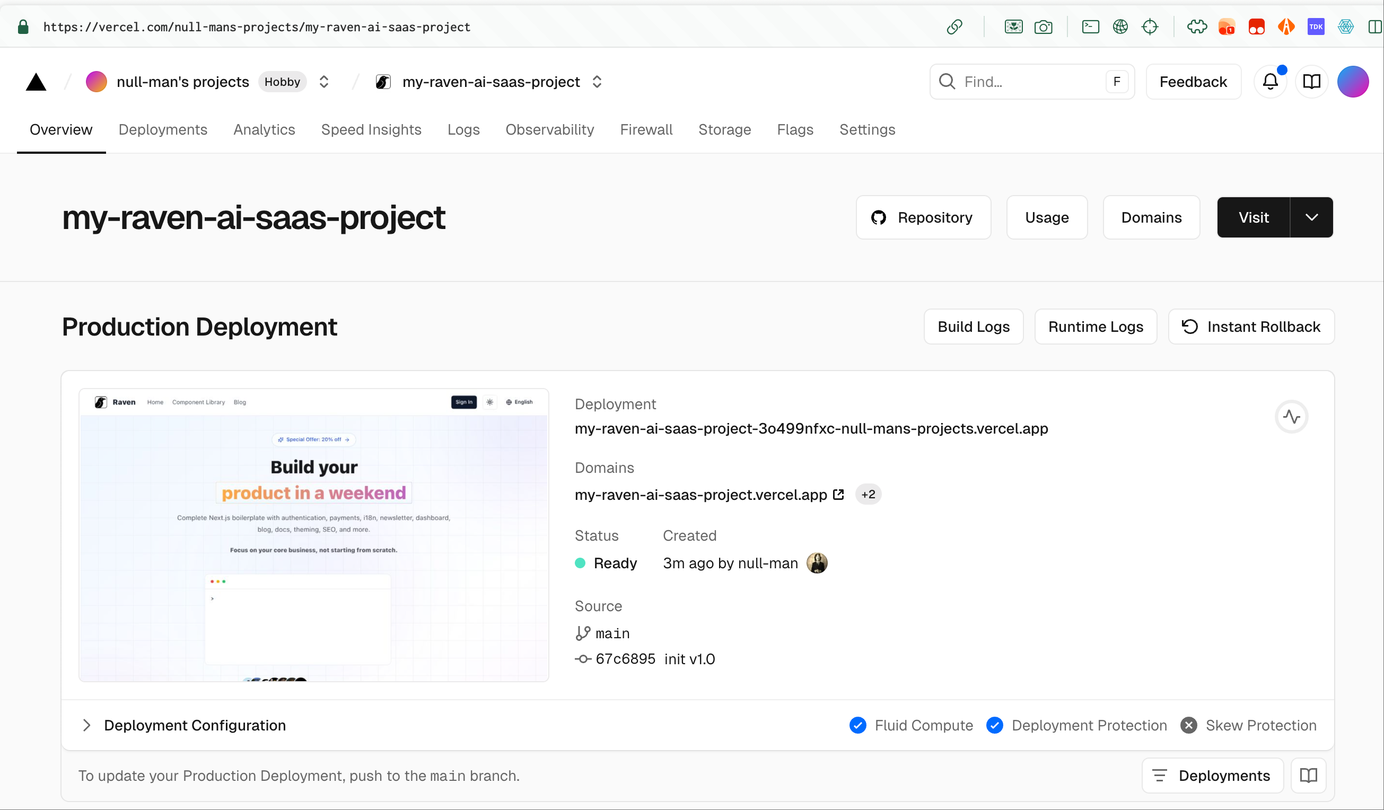Open the Storage tab

(724, 129)
